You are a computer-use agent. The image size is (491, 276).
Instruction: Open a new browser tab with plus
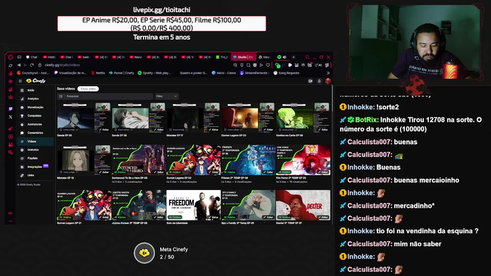pyautogui.click(x=293, y=57)
